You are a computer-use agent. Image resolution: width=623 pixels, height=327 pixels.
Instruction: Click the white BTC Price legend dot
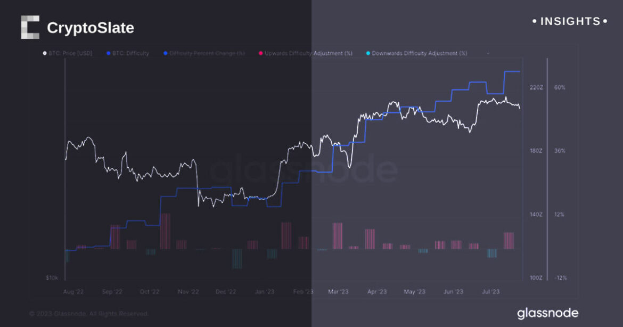click(x=44, y=53)
